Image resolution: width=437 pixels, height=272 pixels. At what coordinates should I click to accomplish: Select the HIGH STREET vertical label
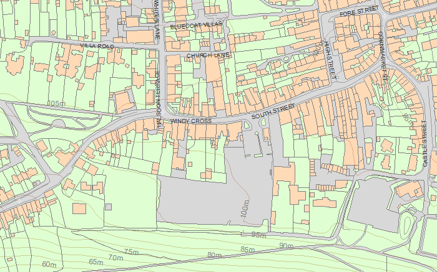[x=330, y=60]
